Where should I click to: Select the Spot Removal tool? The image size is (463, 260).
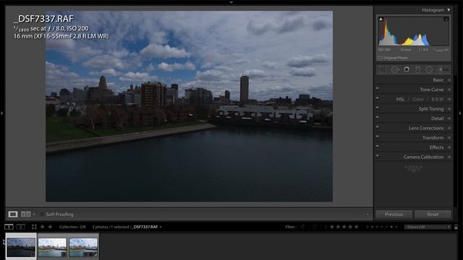[395, 69]
